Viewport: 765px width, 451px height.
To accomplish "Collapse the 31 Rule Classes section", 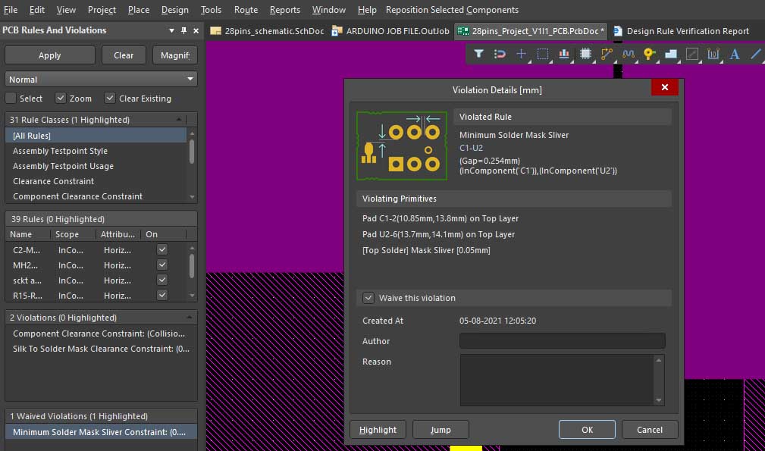I will pos(180,120).
